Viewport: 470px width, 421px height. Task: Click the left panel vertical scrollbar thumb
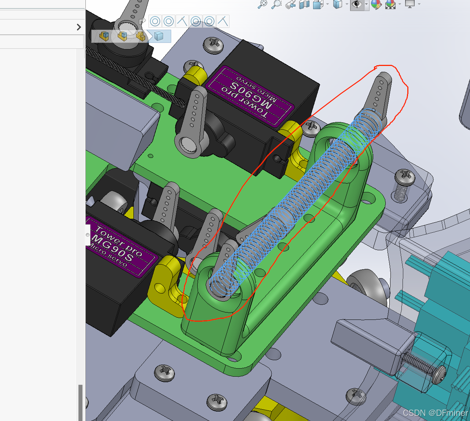click(x=80, y=402)
